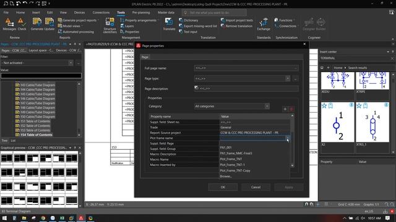Image resolution: width=396 pixels, height=222 pixels.
Task: Open the Messages tool in Review group
Action: click(9, 25)
